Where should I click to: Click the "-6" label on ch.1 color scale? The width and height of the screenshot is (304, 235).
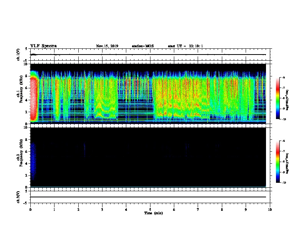point(283,78)
